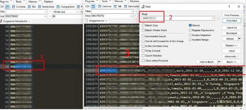Open left window Filter box dropdown
246x110 pixels.
tap(46, 12)
